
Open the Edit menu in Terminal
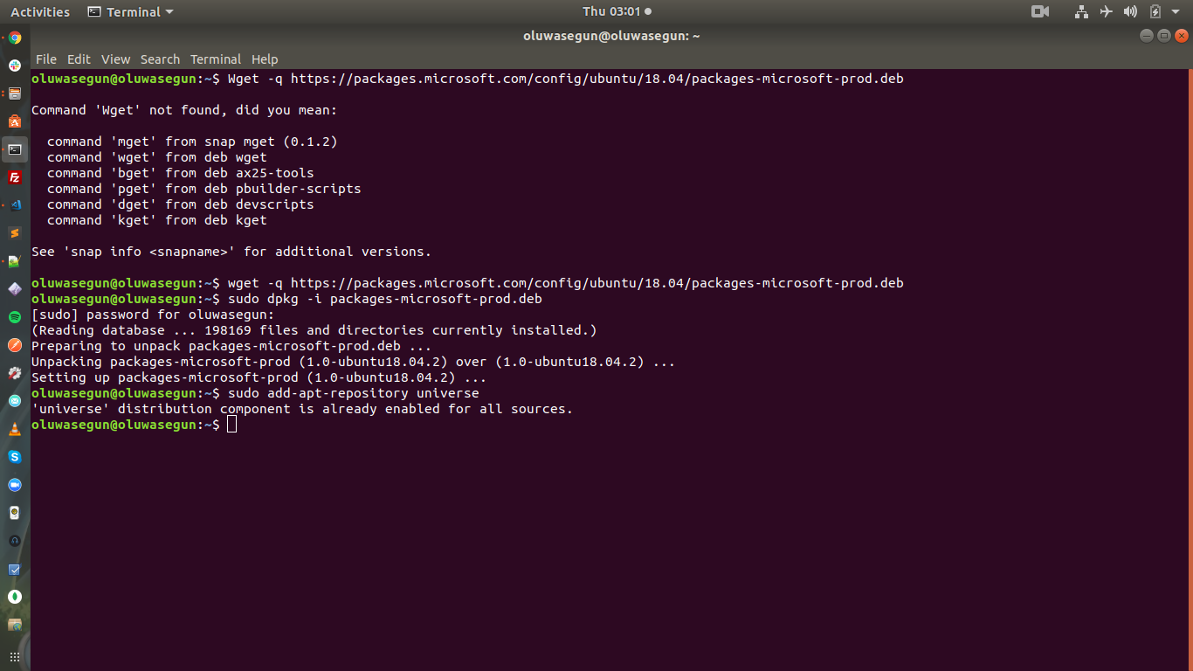point(79,59)
